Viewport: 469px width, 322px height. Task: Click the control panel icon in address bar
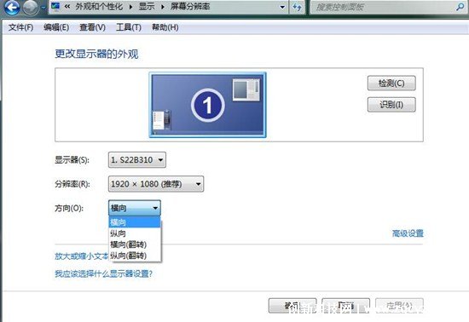pyautogui.click(x=55, y=6)
